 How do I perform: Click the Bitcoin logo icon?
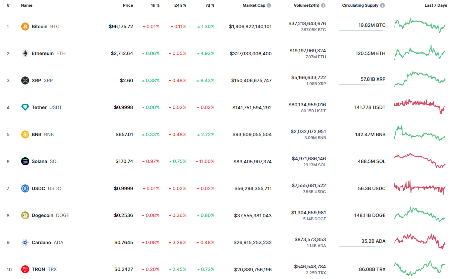(25, 26)
